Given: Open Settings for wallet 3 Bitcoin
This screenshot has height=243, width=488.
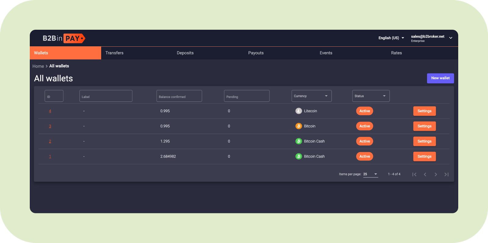Looking at the screenshot, I should 425,126.
